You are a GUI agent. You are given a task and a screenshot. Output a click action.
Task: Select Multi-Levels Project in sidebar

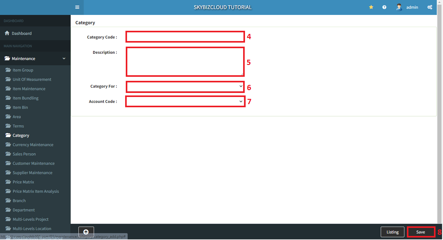pyautogui.click(x=31, y=219)
